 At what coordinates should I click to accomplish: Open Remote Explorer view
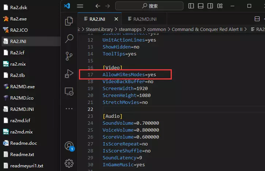click(69, 91)
